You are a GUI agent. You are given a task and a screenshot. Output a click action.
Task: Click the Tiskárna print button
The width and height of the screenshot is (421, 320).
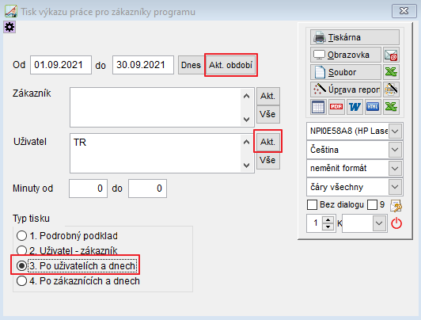coord(355,37)
